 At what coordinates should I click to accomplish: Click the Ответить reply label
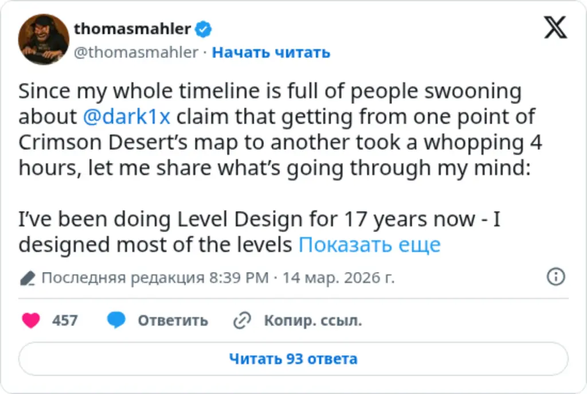coord(172,321)
